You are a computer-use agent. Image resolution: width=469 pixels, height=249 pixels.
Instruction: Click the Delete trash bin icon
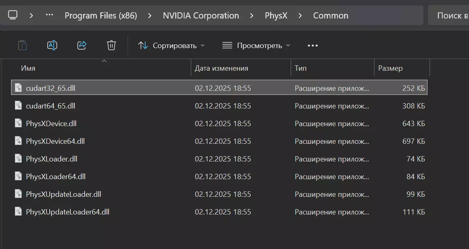click(111, 45)
